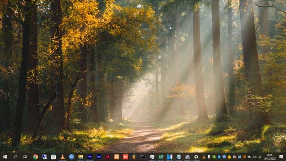Screen dimensions: 286x161
Task: Open taskbar search magnifier
Action: point(15,157)
